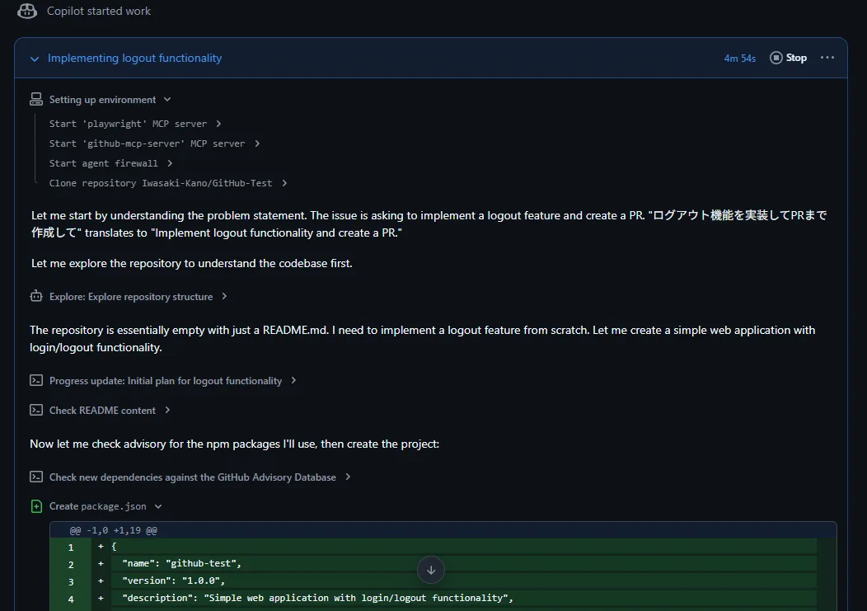Expand GitHub Advisory Database check step
The height and width of the screenshot is (611, 867).
click(348, 477)
